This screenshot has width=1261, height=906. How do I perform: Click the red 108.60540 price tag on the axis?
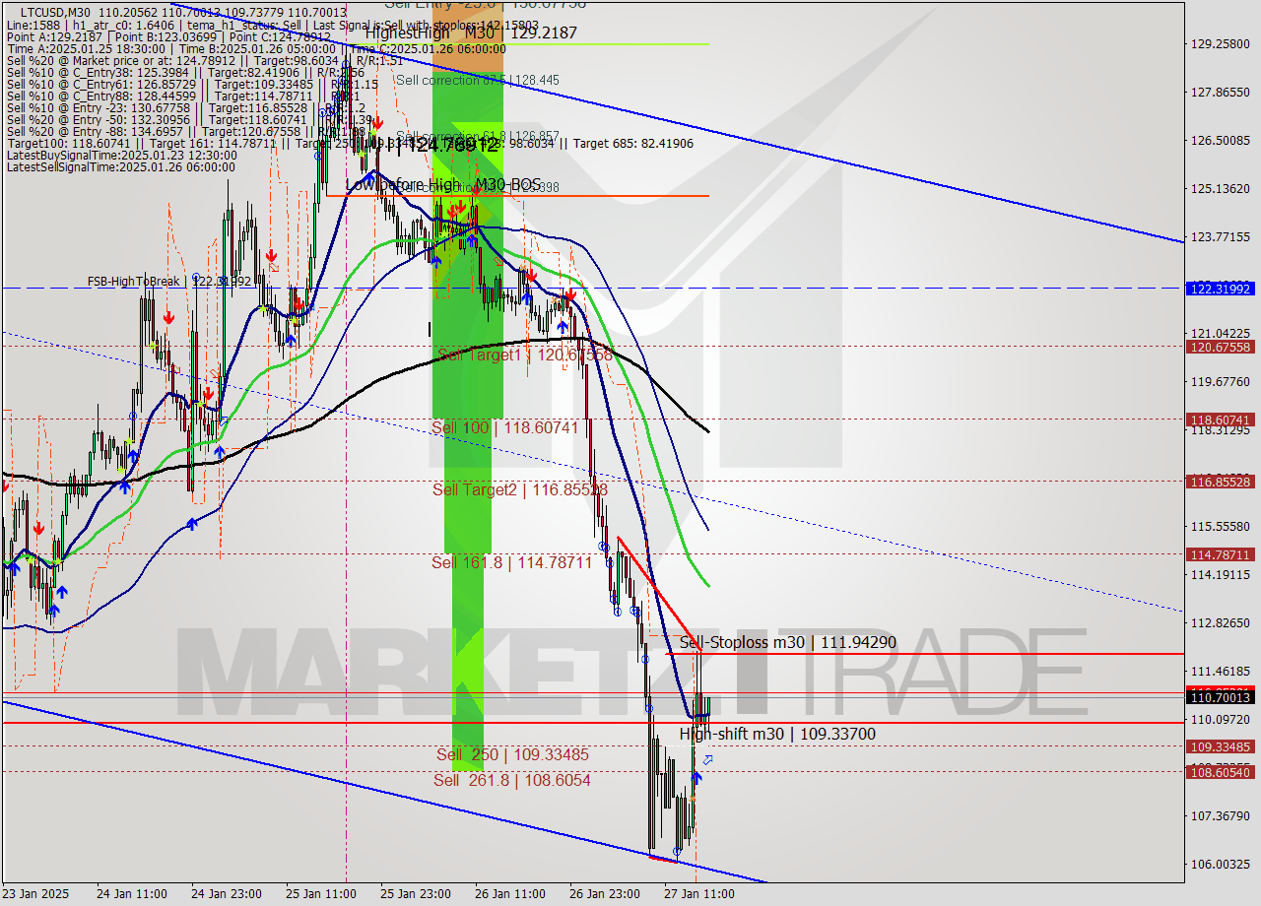1221,773
